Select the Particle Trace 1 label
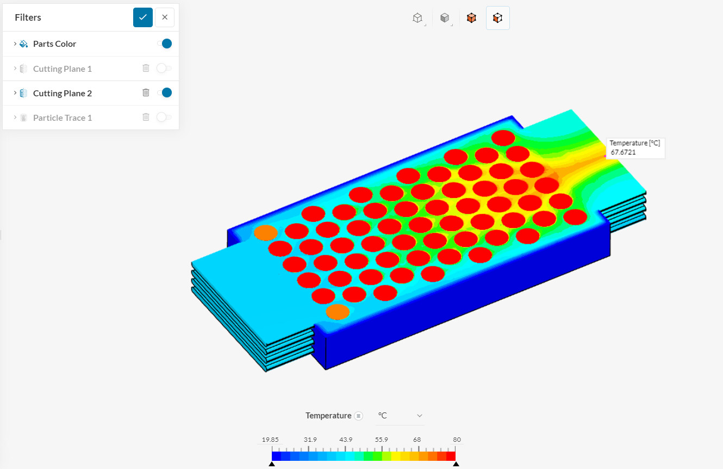The height and width of the screenshot is (469, 723). coord(63,118)
